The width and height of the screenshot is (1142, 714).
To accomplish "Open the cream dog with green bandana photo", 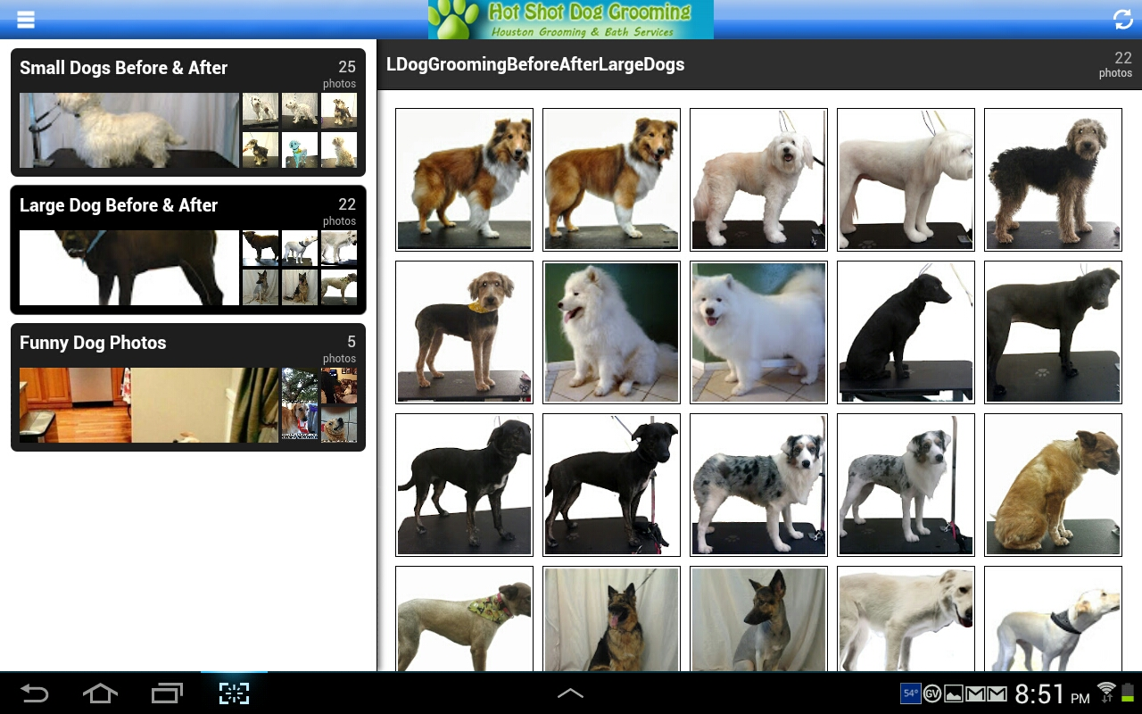I will click(464, 619).
